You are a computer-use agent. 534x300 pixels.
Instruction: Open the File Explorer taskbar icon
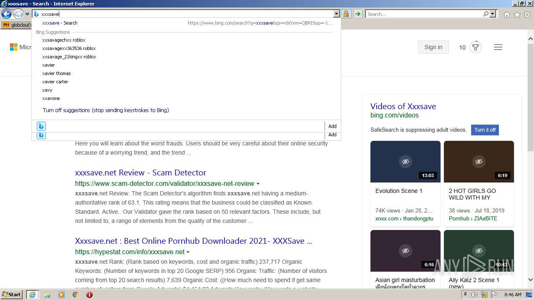pos(47,295)
